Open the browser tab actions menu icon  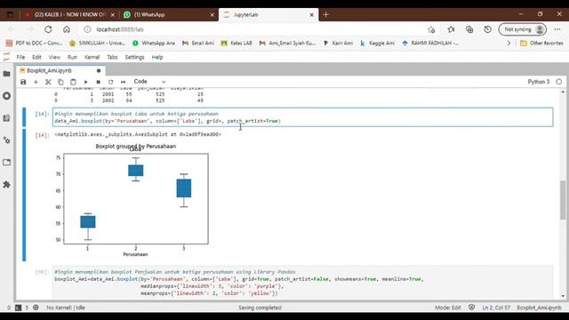tap(10, 15)
